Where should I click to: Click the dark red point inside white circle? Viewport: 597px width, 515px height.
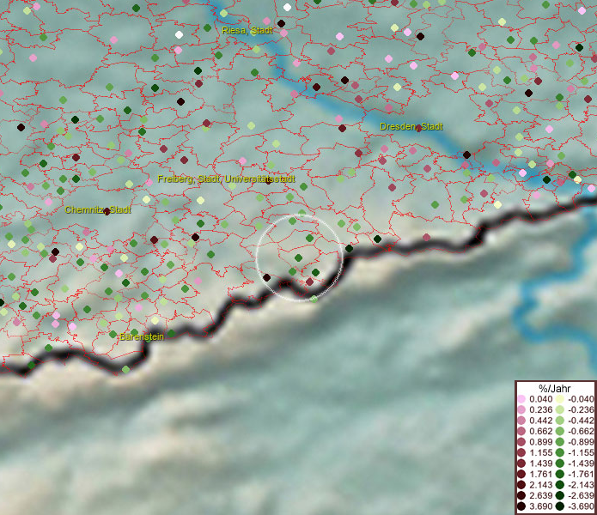309,282
